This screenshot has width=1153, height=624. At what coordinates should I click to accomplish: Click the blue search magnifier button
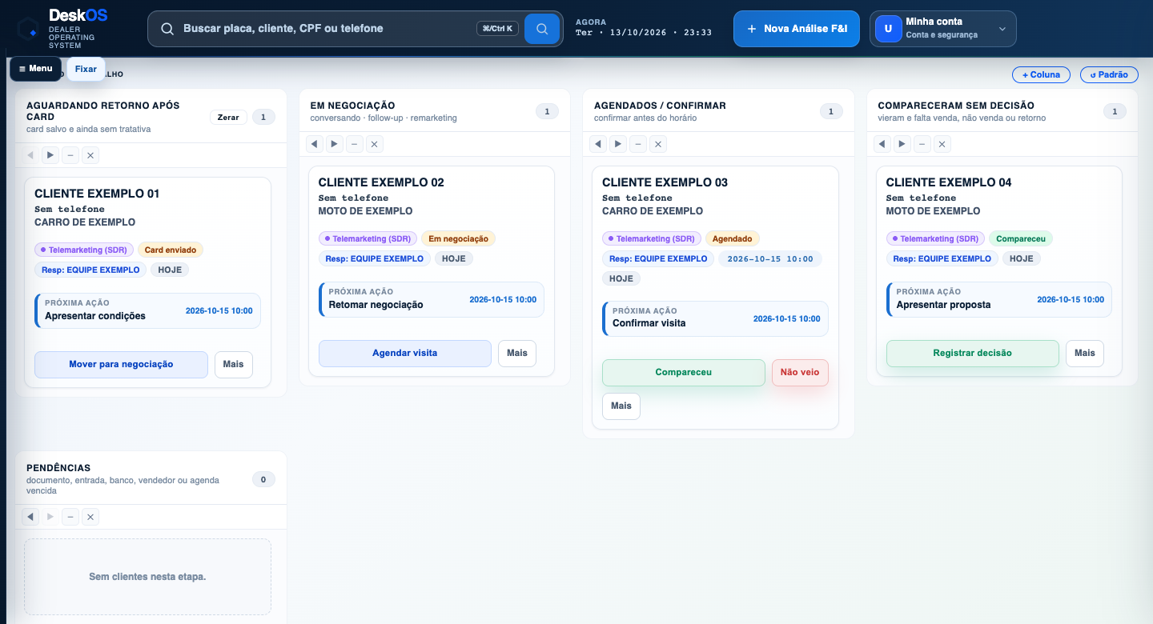pyautogui.click(x=542, y=29)
